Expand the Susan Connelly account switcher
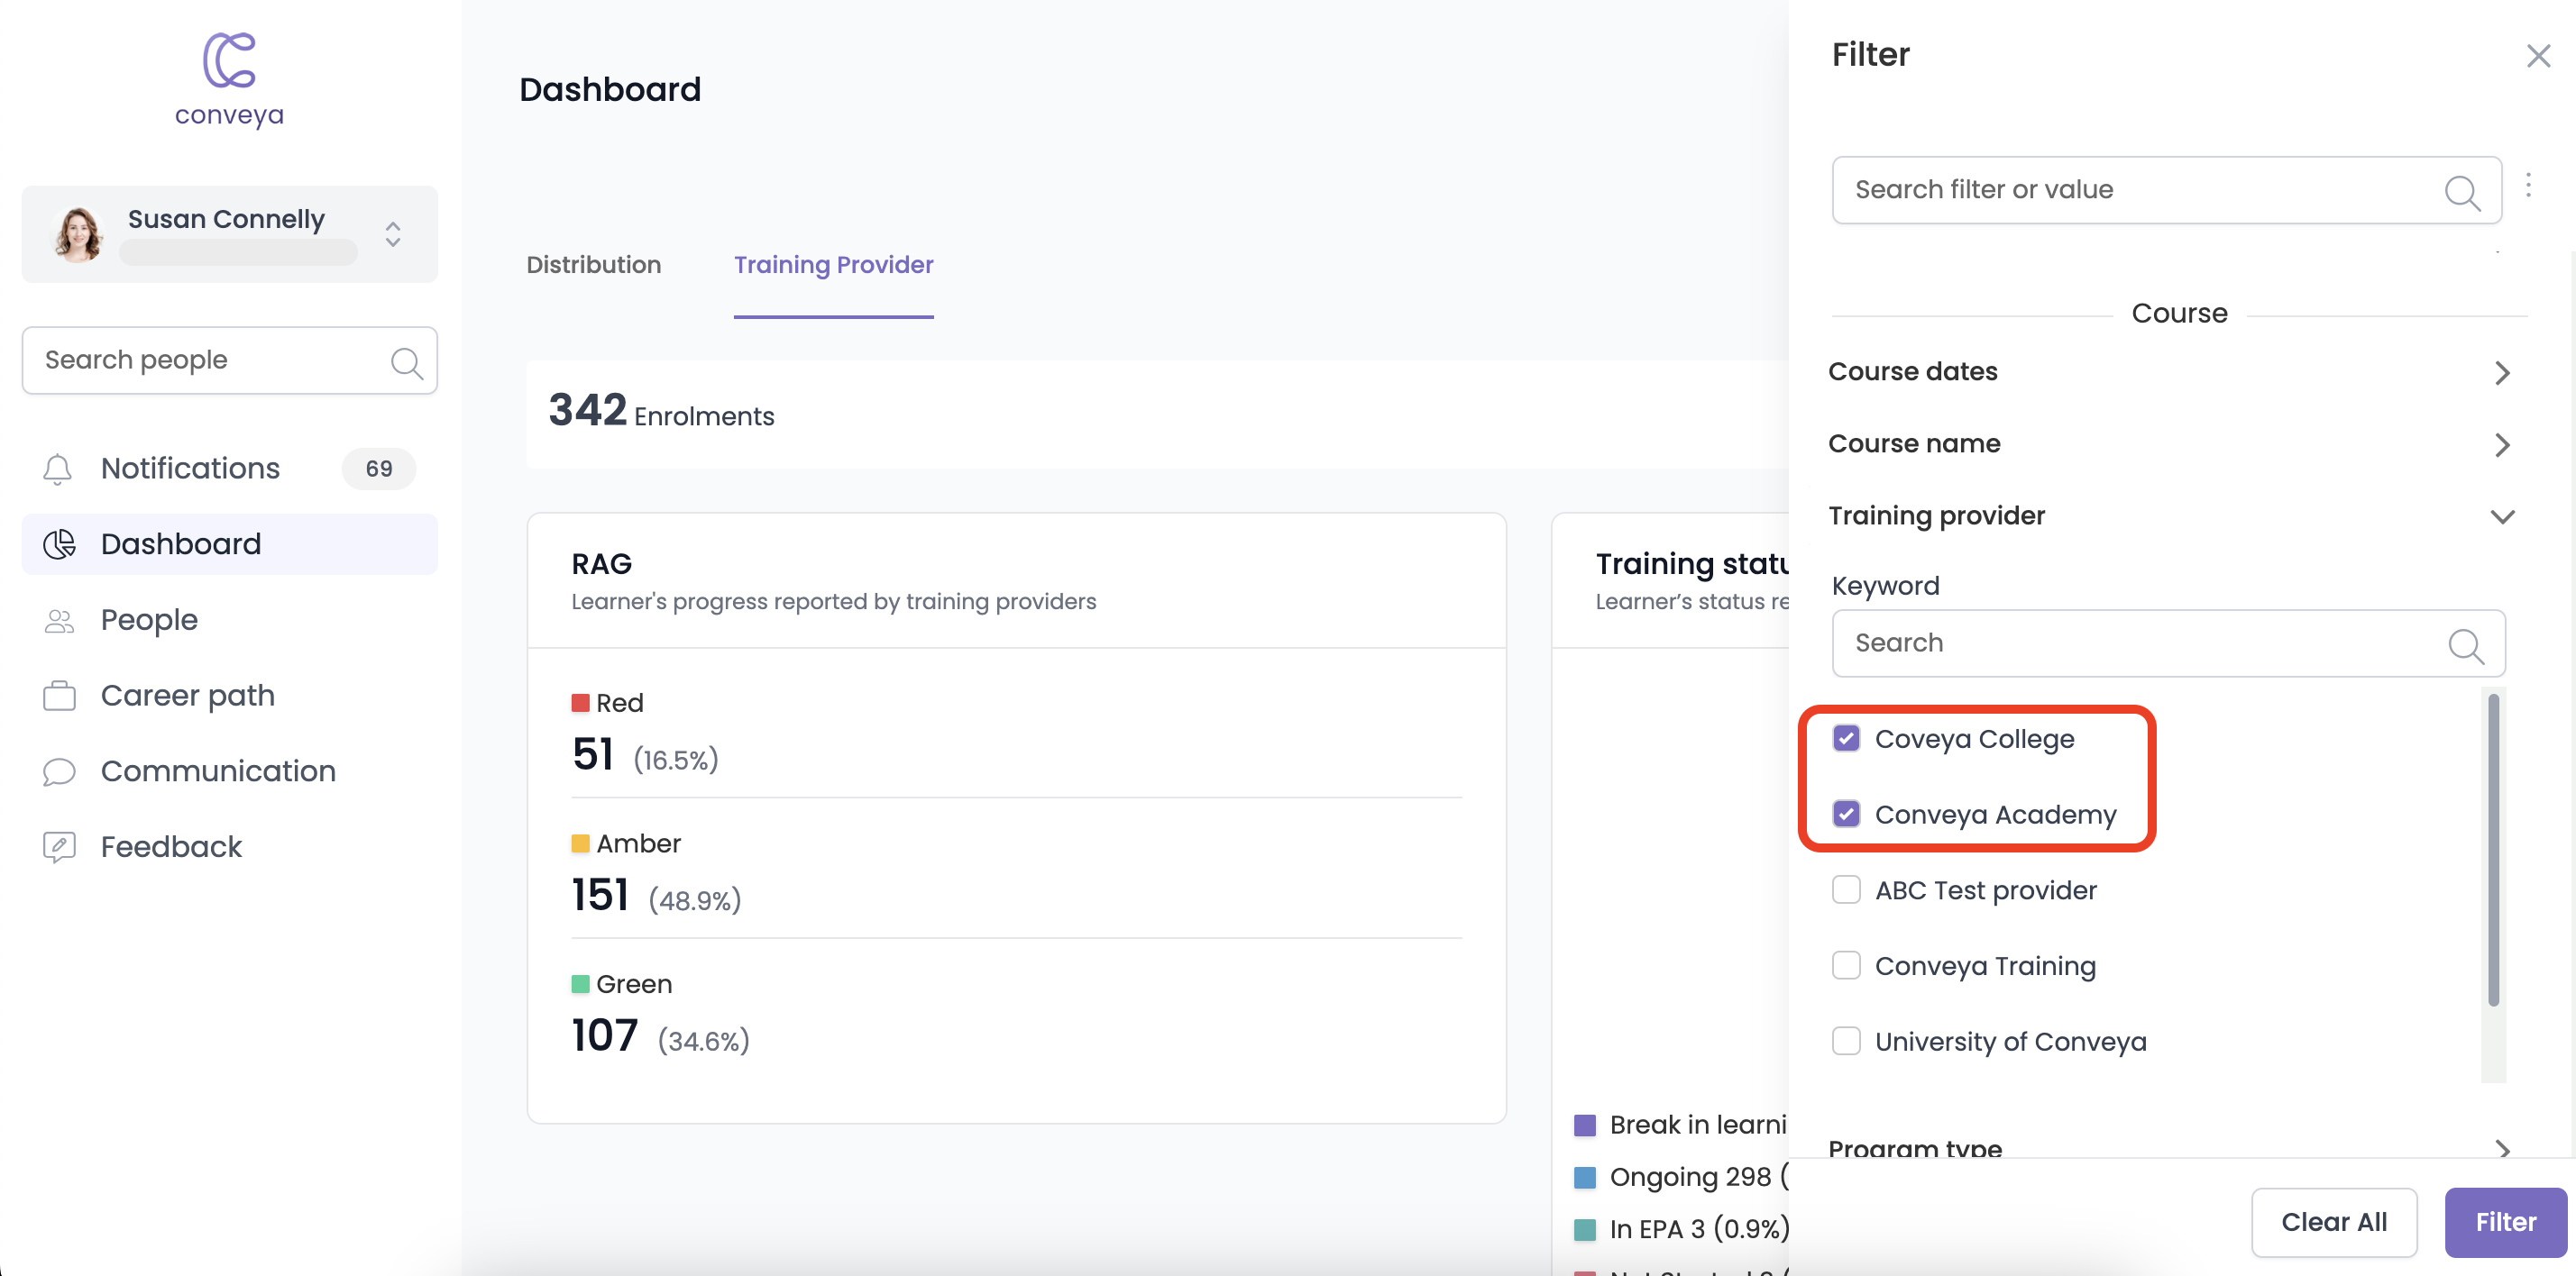The width and height of the screenshot is (2576, 1276). pyautogui.click(x=393, y=235)
